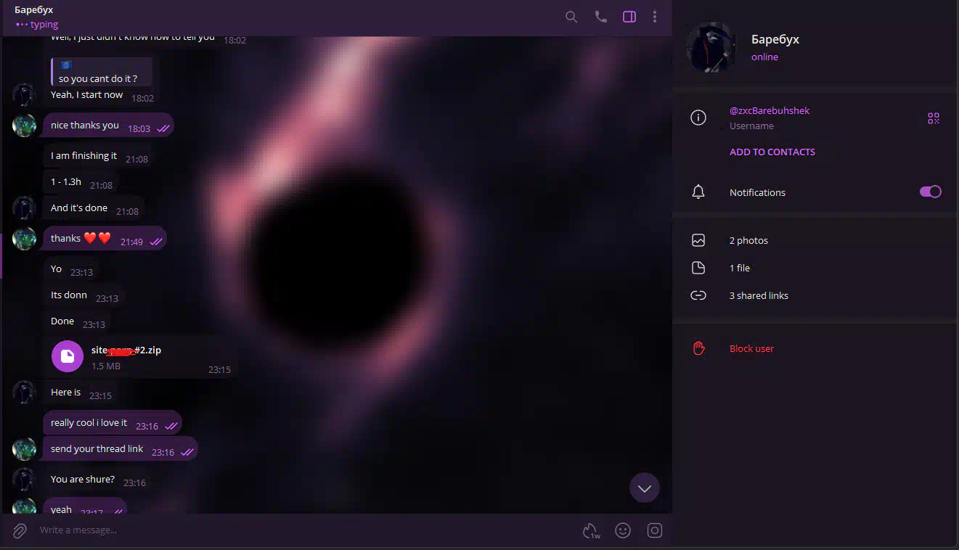The image size is (959, 550).
Task: Click the red block hand icon
Action: (698, 348)
